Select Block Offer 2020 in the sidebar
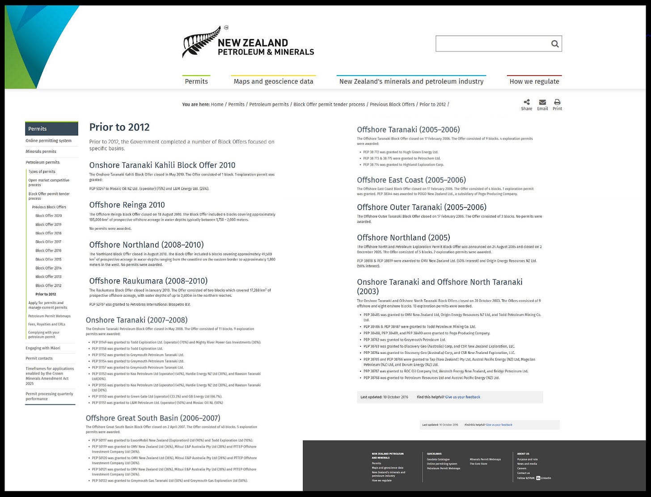Screen dimensions: 651x497 click(48, 215)
